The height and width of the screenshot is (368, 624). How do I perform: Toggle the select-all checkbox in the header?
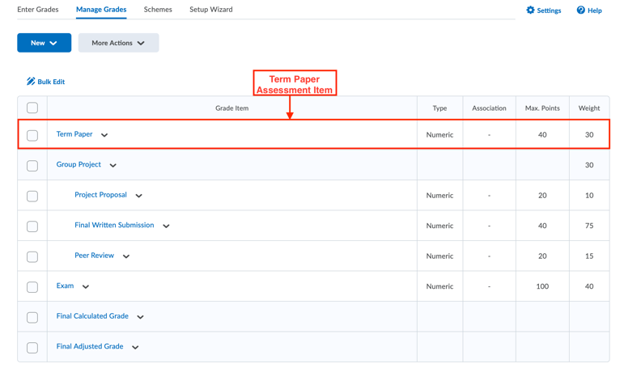point(32,108)
